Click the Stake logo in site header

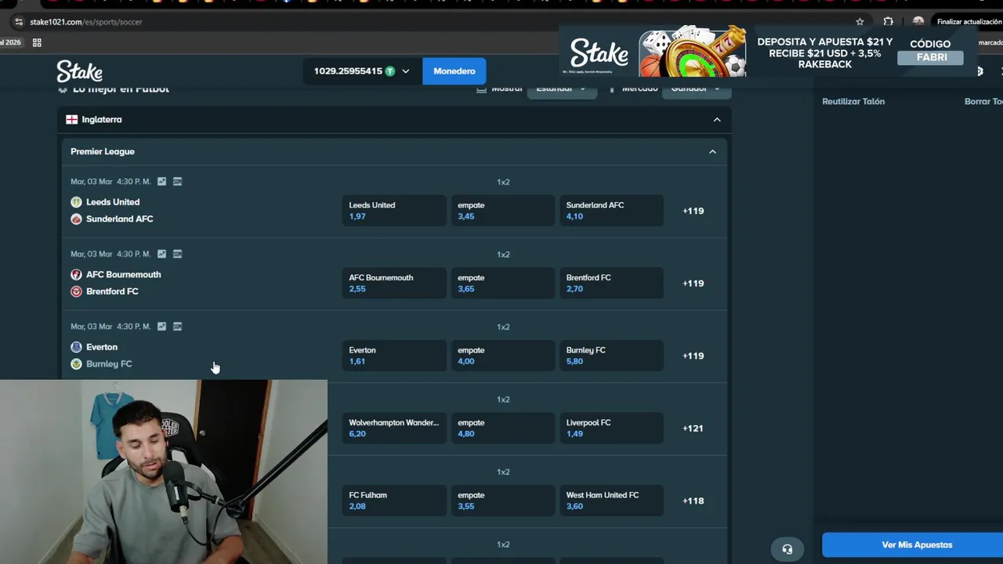(79, 71)
